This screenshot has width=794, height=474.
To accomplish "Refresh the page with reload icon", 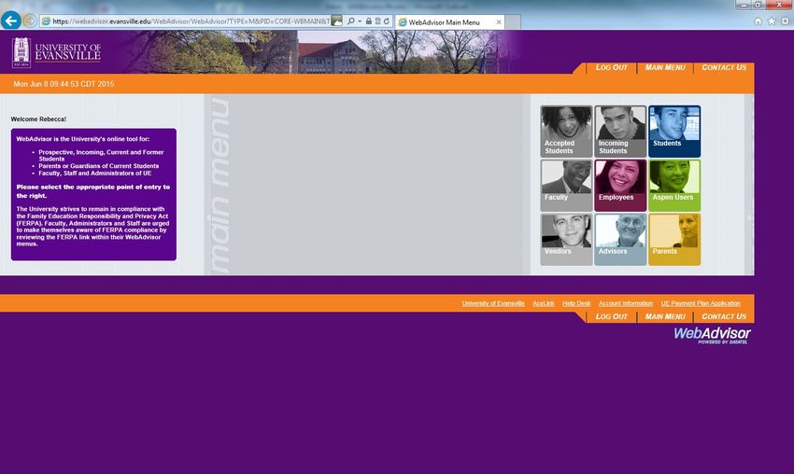I will point(387,21).
